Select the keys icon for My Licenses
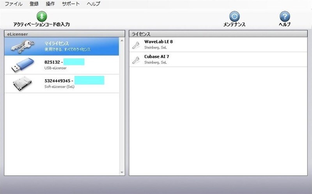 (23, 46)
